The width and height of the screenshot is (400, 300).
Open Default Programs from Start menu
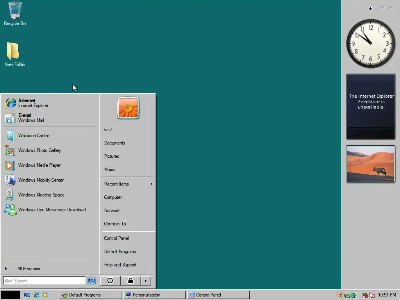click(x=128, y=252)
